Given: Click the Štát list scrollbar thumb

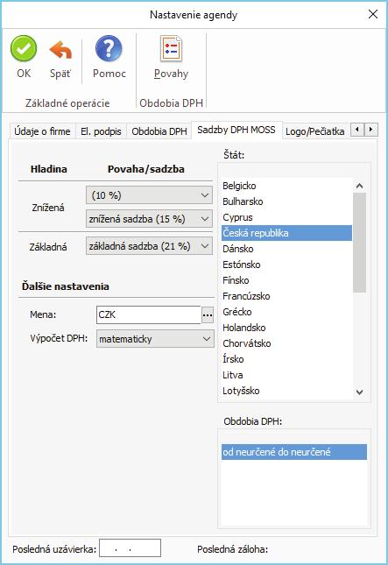Looking at the screenshot, I should tap(359, 243).
